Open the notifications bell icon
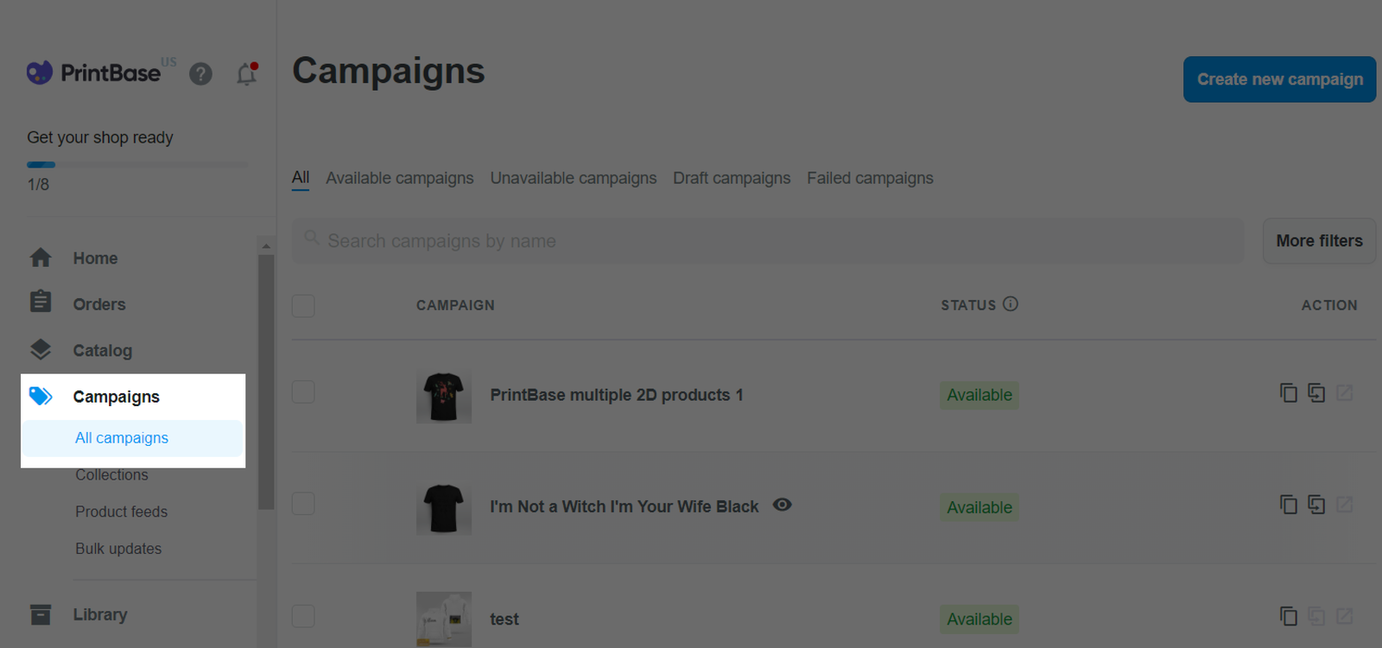Screen dimensions: 1382x648 coord(247,74)
